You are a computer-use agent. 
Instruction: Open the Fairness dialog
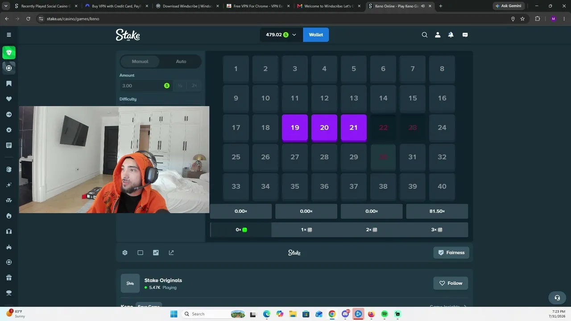[x=451, y=253]
